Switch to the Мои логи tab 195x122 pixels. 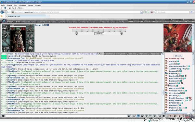click(143, 54)
